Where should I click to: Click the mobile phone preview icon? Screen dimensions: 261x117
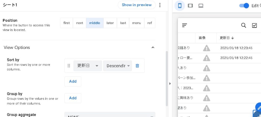pyautogui.click(x=180, y=6)
